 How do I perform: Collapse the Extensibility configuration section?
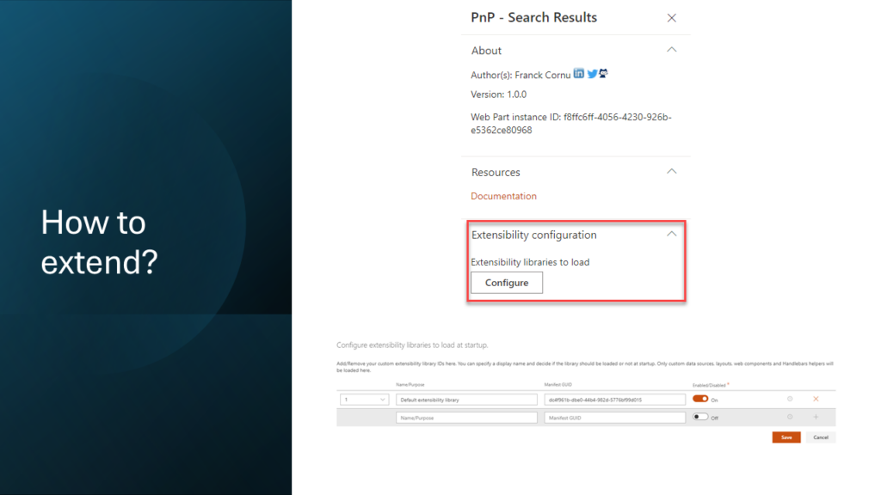[671, 234]
